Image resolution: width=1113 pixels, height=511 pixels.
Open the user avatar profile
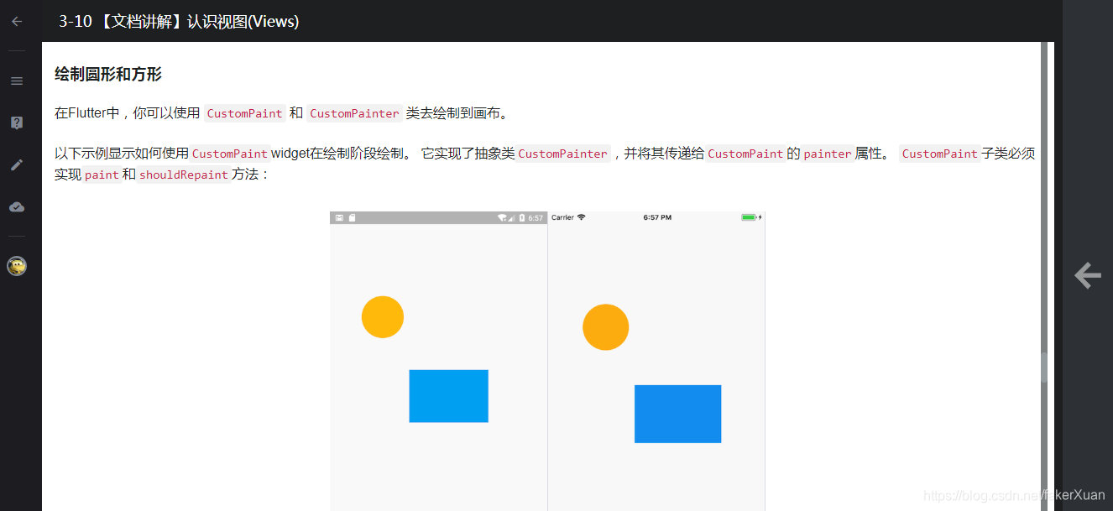point(17,266)
